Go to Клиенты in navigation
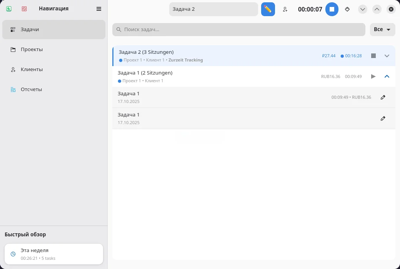Screen dimensions: 400x269 (x=32, y=70)
